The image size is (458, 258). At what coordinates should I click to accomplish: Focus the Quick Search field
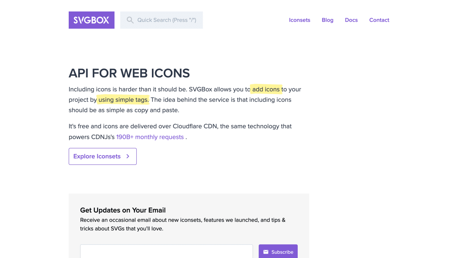coord(161,20)
